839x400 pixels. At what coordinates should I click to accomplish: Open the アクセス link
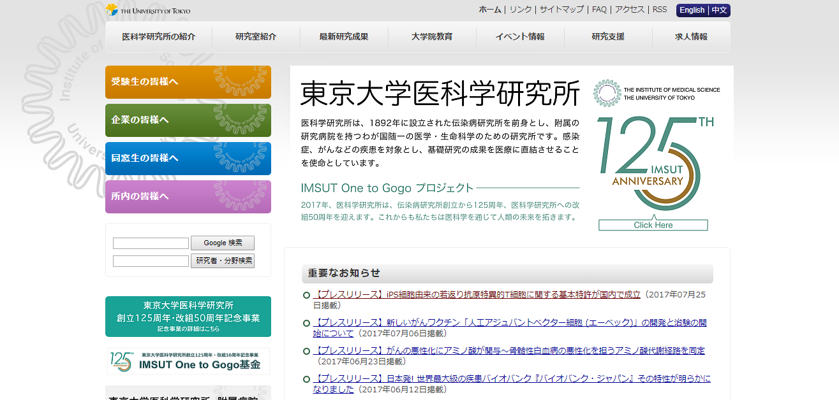[630, 10]
